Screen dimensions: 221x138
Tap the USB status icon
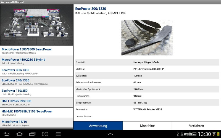(178, 134)
